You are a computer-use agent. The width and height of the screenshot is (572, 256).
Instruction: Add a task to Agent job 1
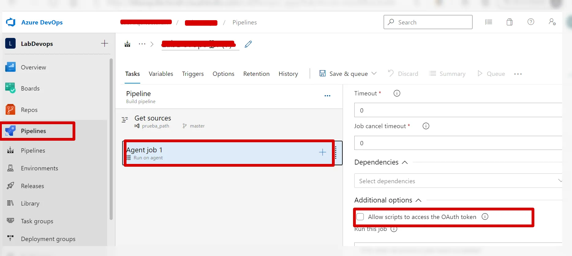coord(322,152)
